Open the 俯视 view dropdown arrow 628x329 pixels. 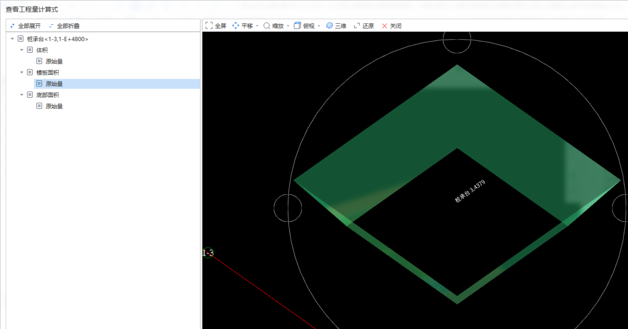319,26
